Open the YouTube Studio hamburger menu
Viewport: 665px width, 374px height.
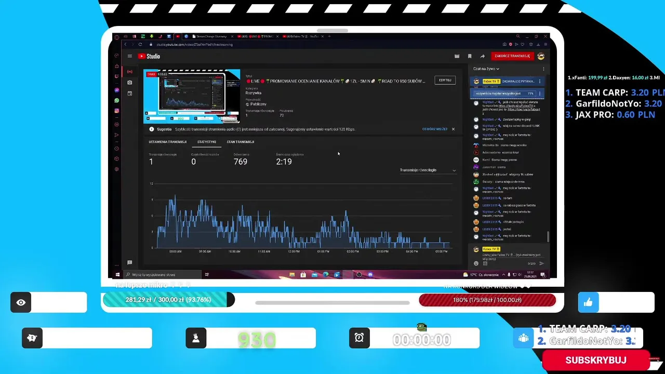coord(130,56)
